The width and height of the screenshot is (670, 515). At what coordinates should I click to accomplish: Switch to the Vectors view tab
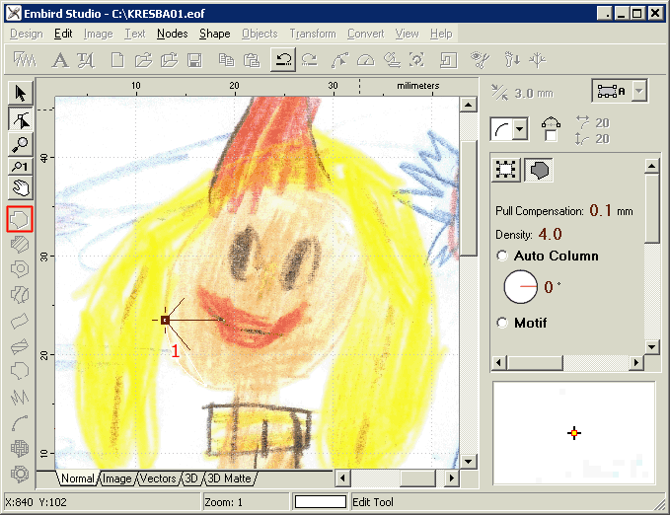[x=158, y=478]
